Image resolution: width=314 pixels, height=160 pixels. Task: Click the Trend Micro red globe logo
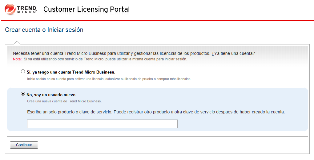[10, 9]
